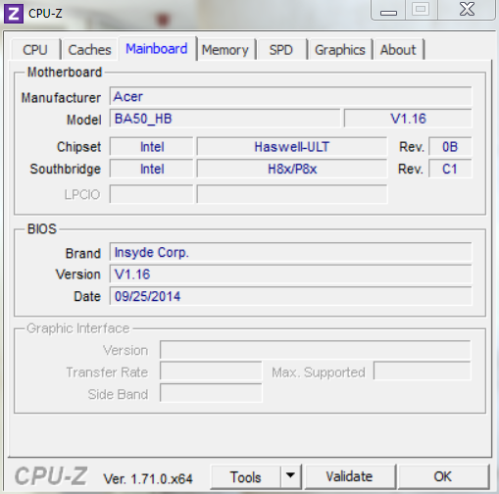Minimize the CPU-Z window
Viewport: 499px width, 494px height.
[388, 10]
